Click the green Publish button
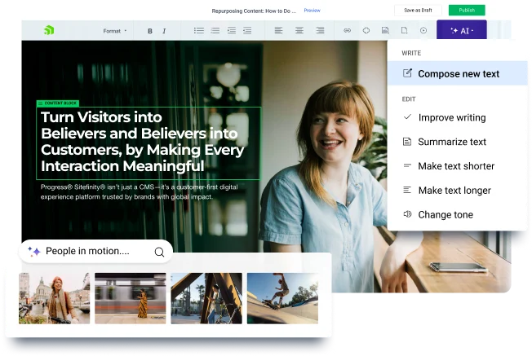532x356 pixels. (x=466, y=11)
